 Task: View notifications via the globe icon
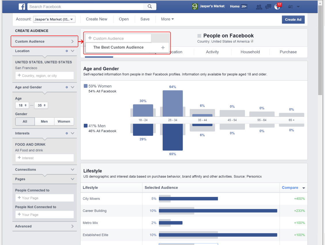click(x=277, y=6)
